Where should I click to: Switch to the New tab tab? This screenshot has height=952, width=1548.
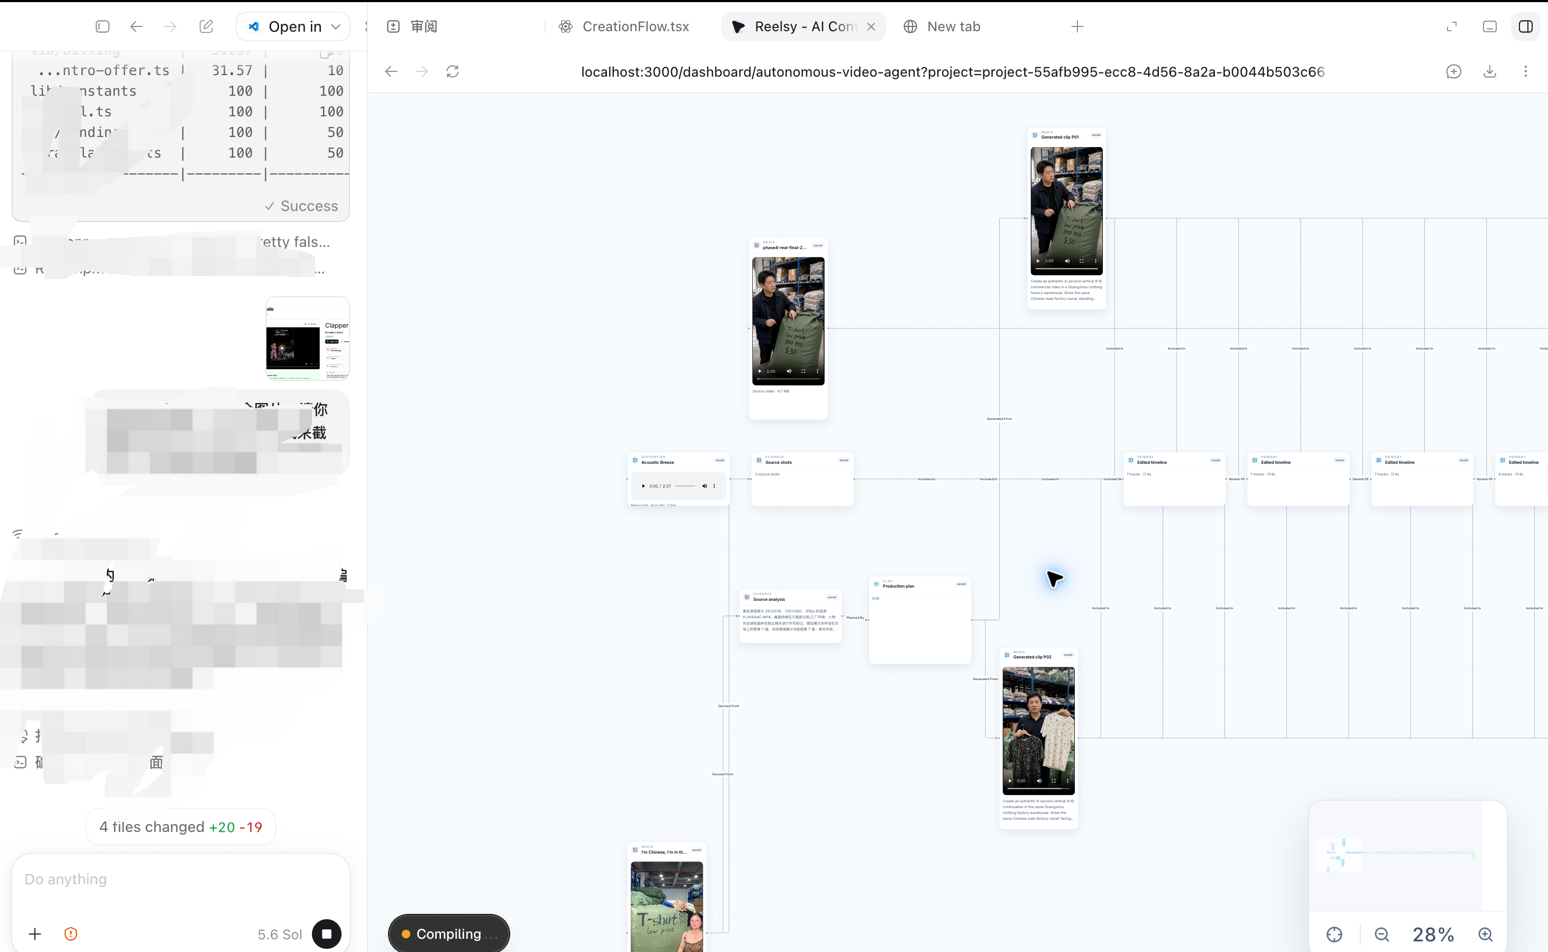[x=942, y=26]
